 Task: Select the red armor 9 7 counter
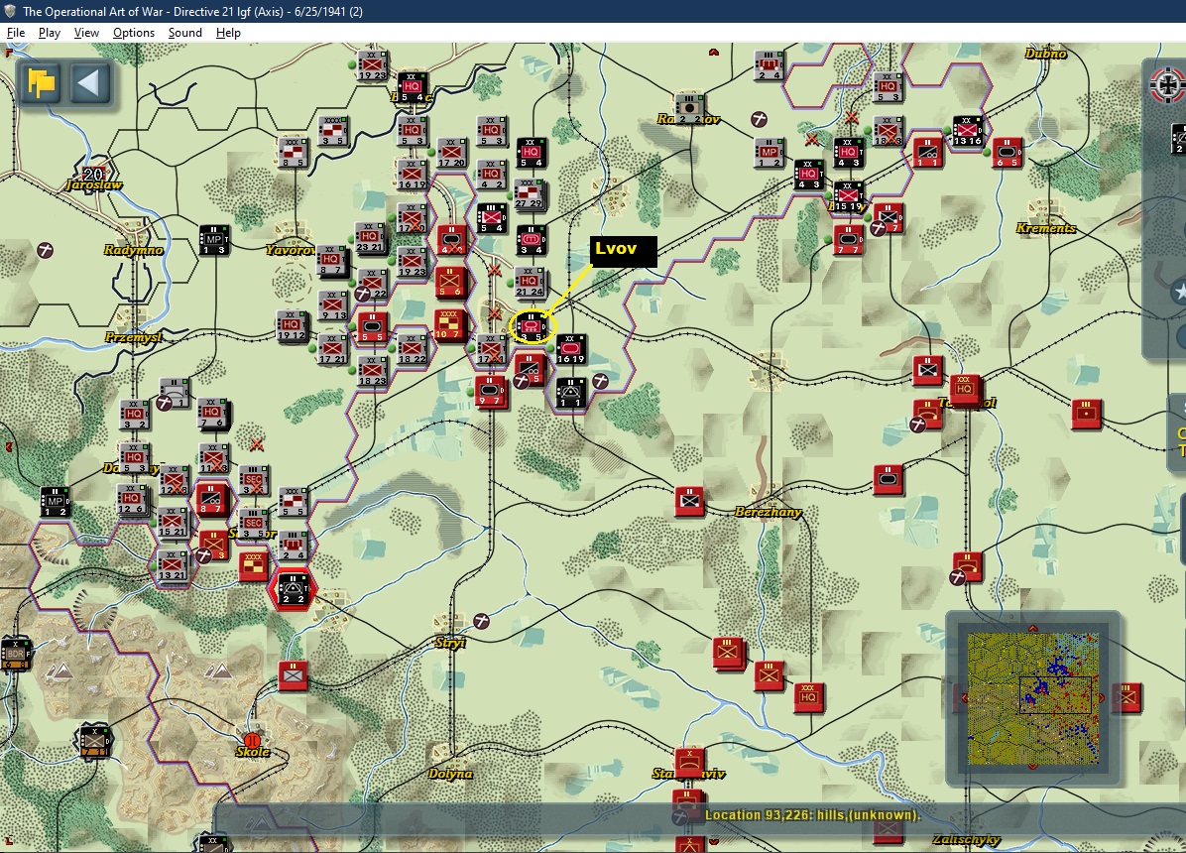coord(490,391)
